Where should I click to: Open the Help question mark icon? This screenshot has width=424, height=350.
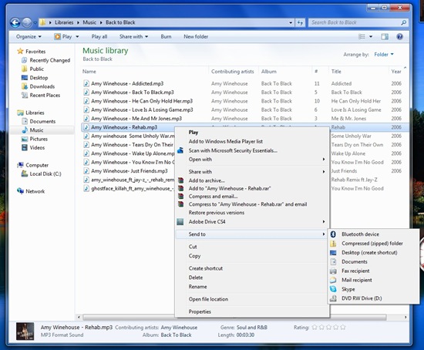pyautogui.click(x=399, y=36)
